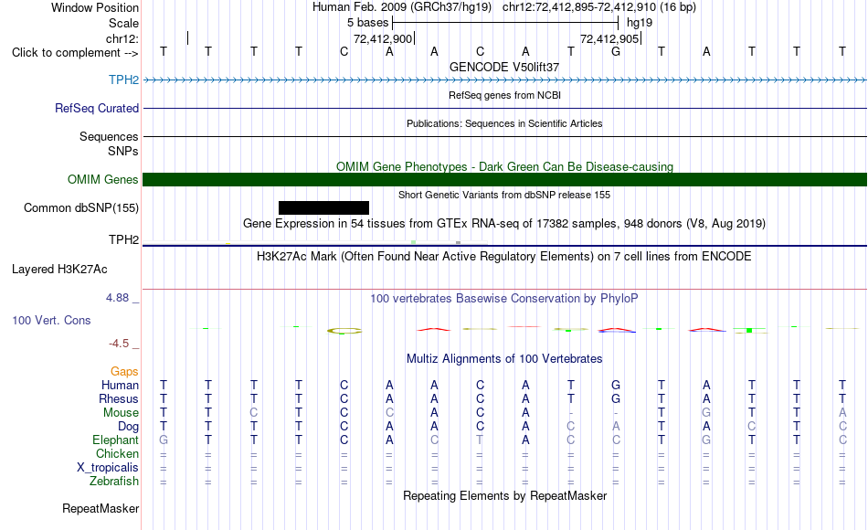The height and width of the screenshot is (530, 868).
Task: Click the Layered H3K27Ac track label
Action: (59, 270)
